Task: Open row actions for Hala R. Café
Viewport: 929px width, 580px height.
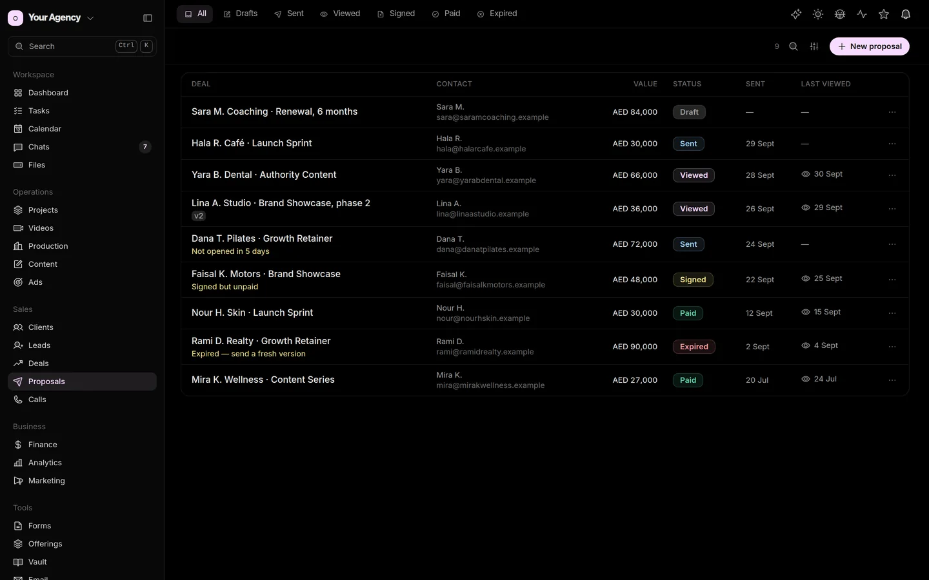Action: tap(892, 144)
